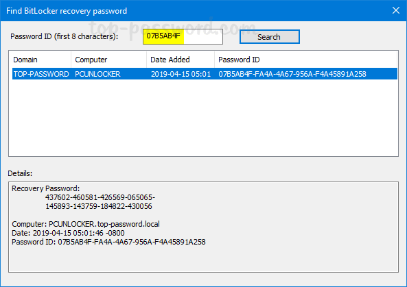Click the second line of recovery password digits

[x=99, y=206]
